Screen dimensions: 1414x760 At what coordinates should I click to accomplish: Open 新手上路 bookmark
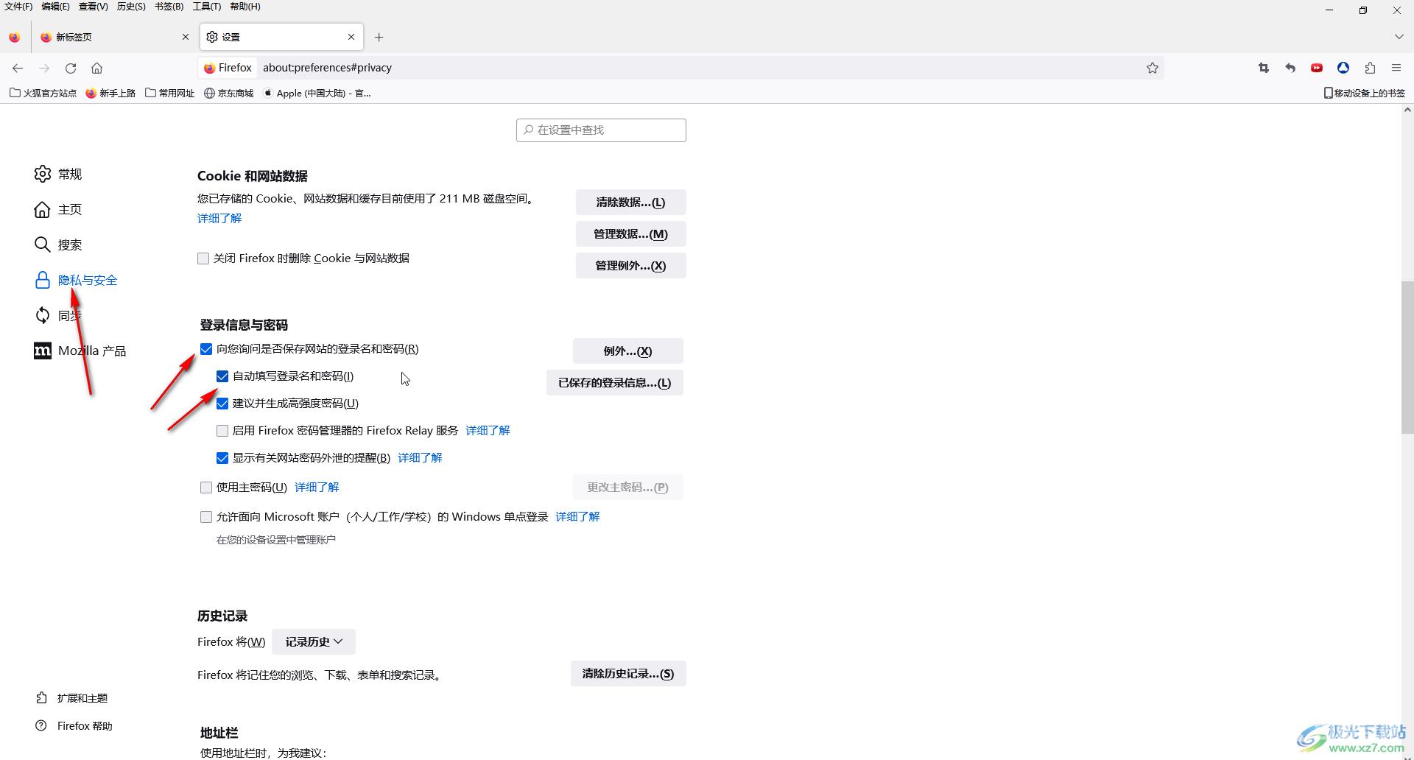110,93
